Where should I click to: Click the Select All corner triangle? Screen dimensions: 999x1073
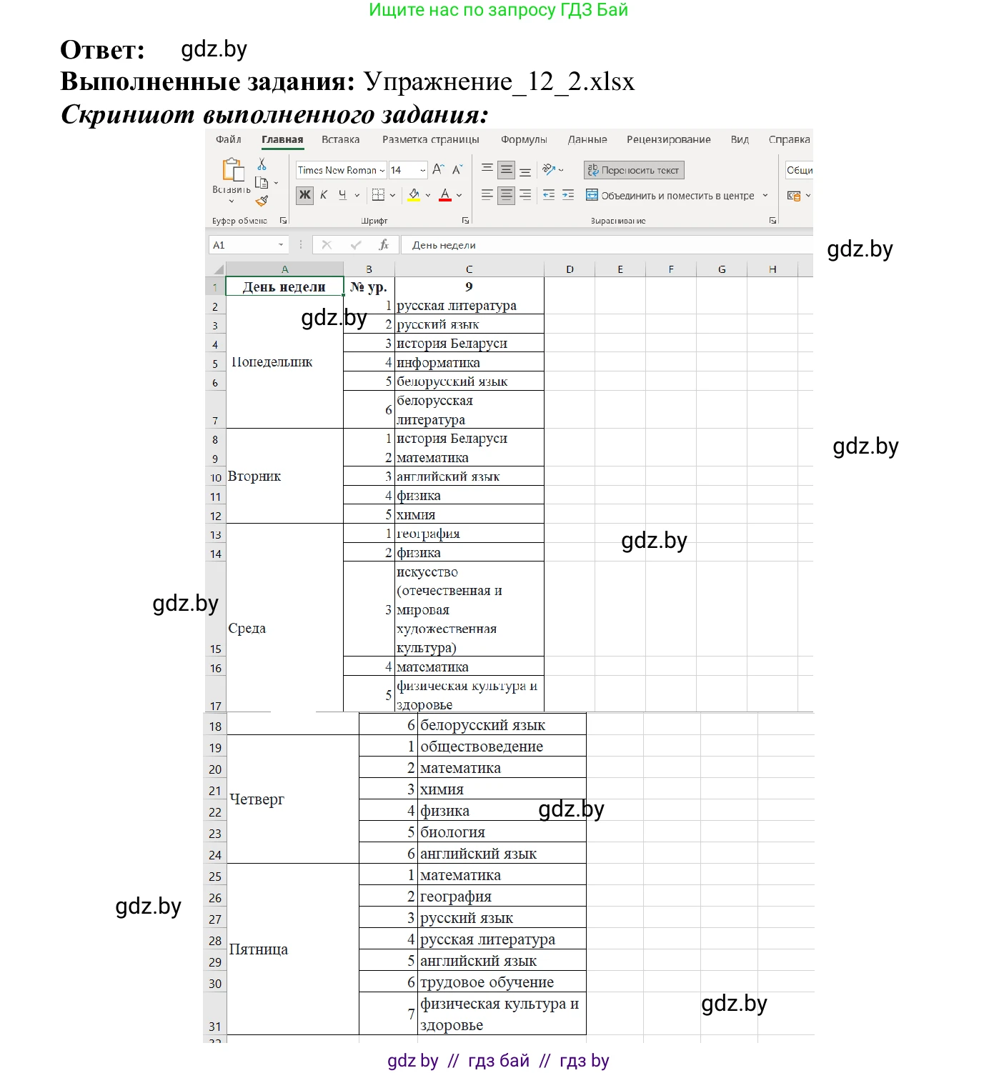[219, 269]
